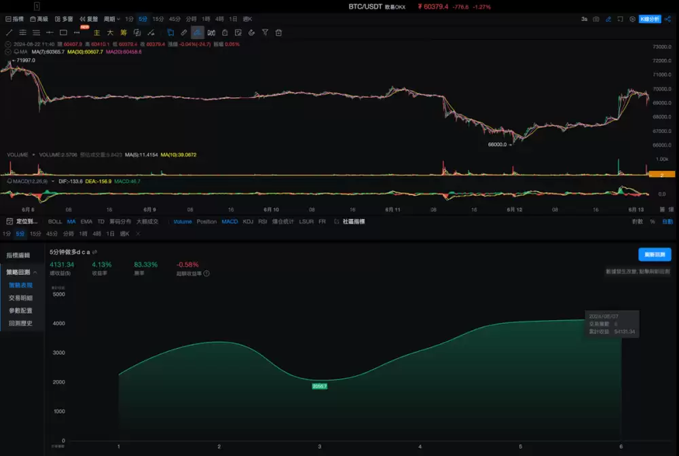Toggle the Volume indicator

pyautogui.click(x=182, y=221)
